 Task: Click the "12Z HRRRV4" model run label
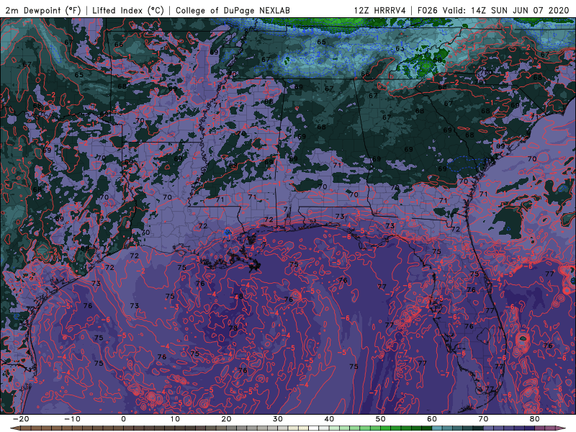[x=380, y=10]
